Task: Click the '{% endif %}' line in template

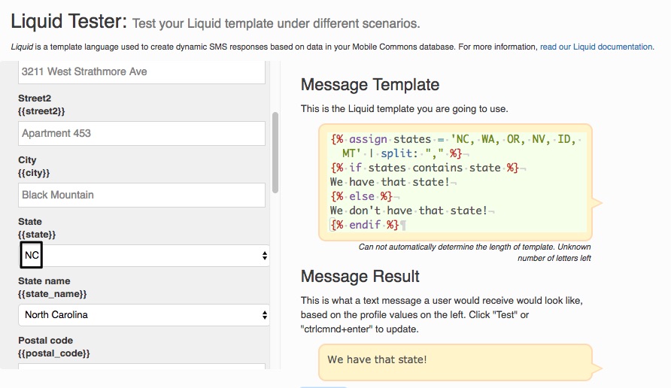Action: point(365,225)
